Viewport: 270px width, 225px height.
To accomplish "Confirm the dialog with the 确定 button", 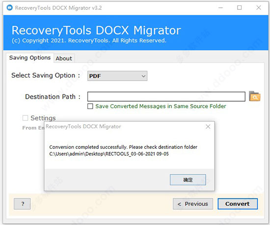I will click(188, 180).
